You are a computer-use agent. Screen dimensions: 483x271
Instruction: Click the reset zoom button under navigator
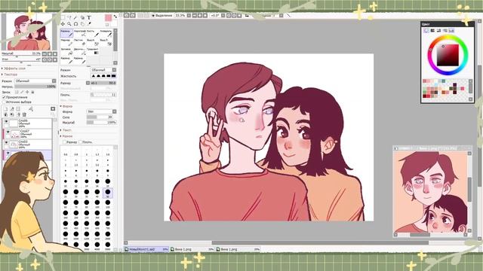(x=55, y=54)
